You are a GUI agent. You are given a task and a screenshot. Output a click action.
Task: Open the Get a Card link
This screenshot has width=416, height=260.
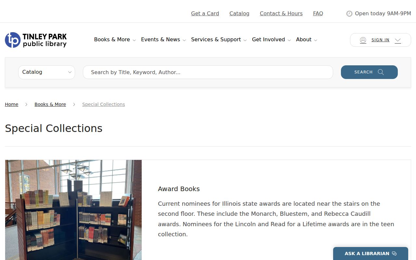pos(205,14)
